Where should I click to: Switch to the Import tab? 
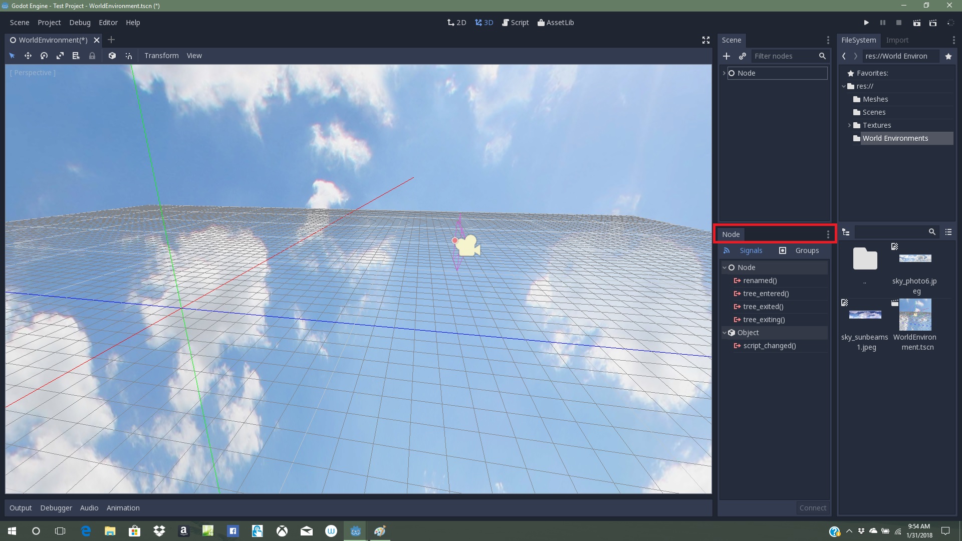tap(897, 40)
